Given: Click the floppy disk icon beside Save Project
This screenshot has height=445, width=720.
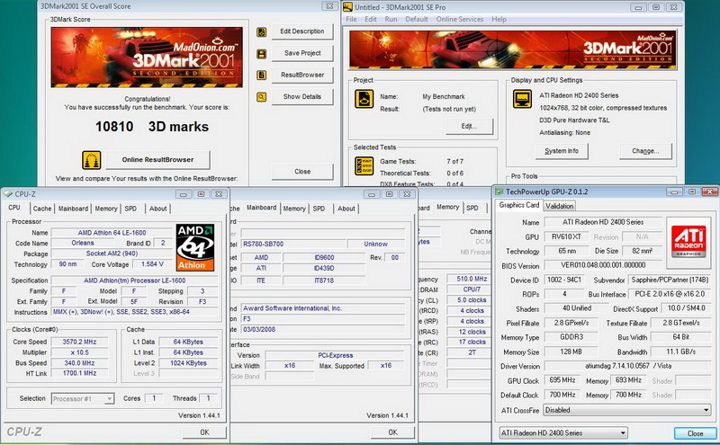Looking at the screenshot, I should coord(261,54).
